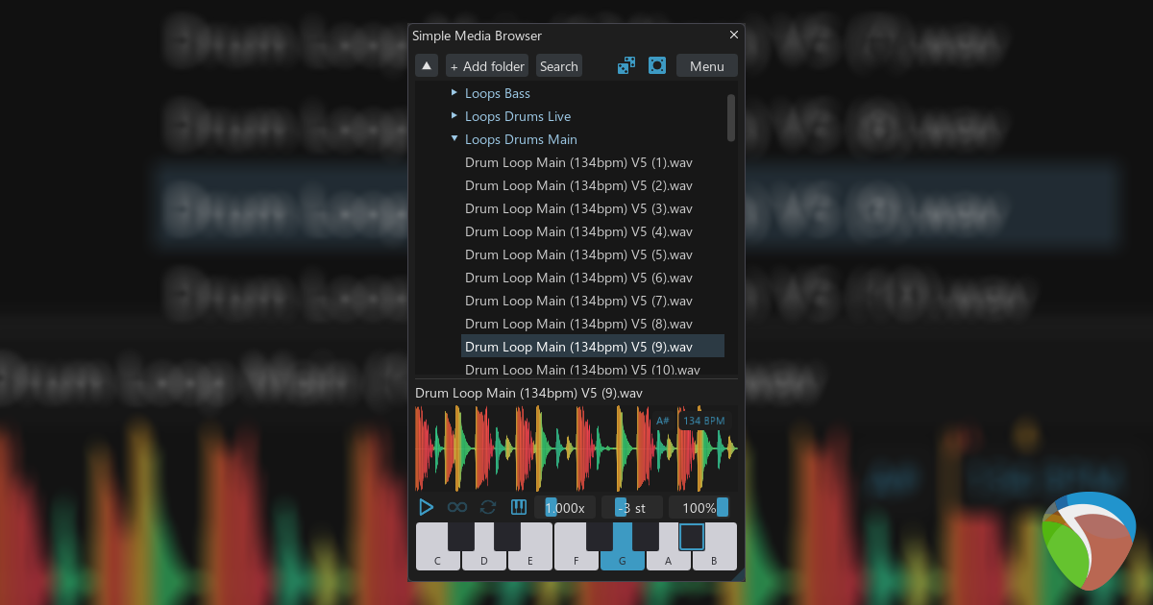Open the Menu button

click(x=707, y=66)
